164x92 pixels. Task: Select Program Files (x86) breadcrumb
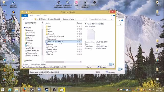54,19
